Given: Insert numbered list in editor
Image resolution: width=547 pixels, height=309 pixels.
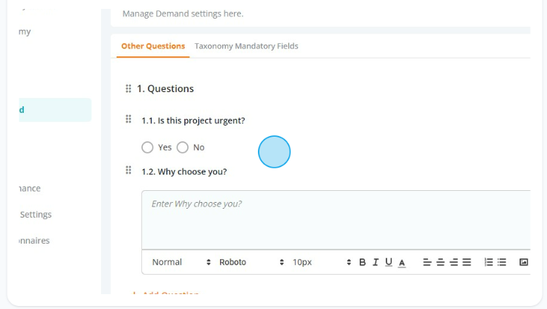Looking at the screenshot, I should click(x=489, y=262).
